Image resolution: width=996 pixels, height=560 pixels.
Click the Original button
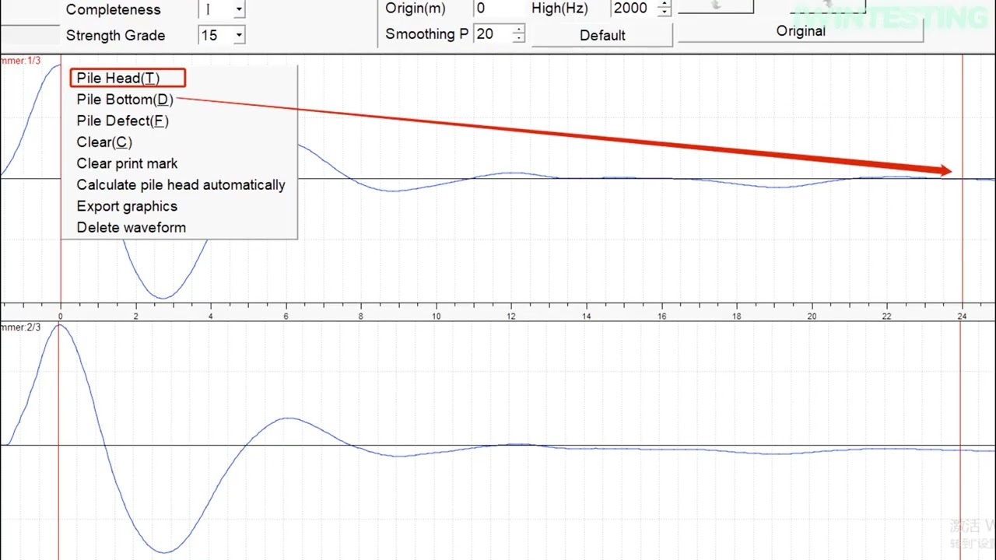pos(801,31)
